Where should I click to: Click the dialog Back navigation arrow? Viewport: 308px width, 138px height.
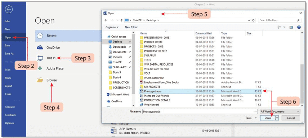tap(106, 20)
